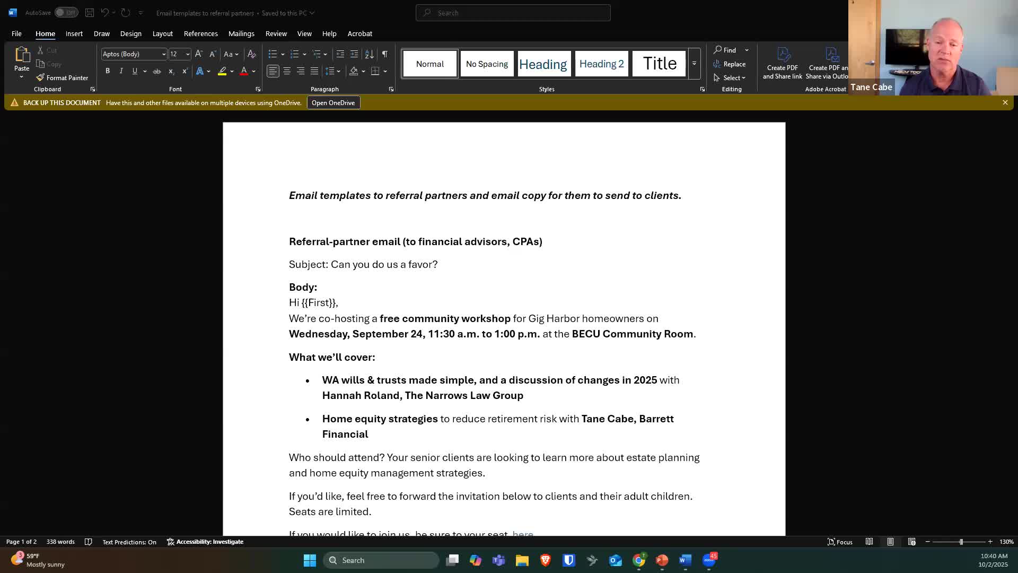
Task: Toggle bold formatting
Action: coord(108,71)
